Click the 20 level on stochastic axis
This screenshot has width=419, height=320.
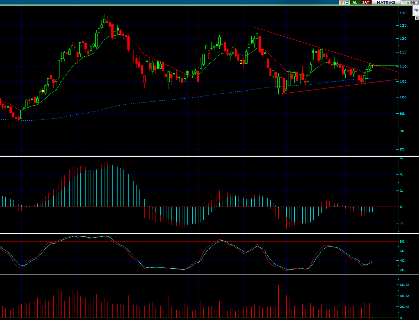403,270
